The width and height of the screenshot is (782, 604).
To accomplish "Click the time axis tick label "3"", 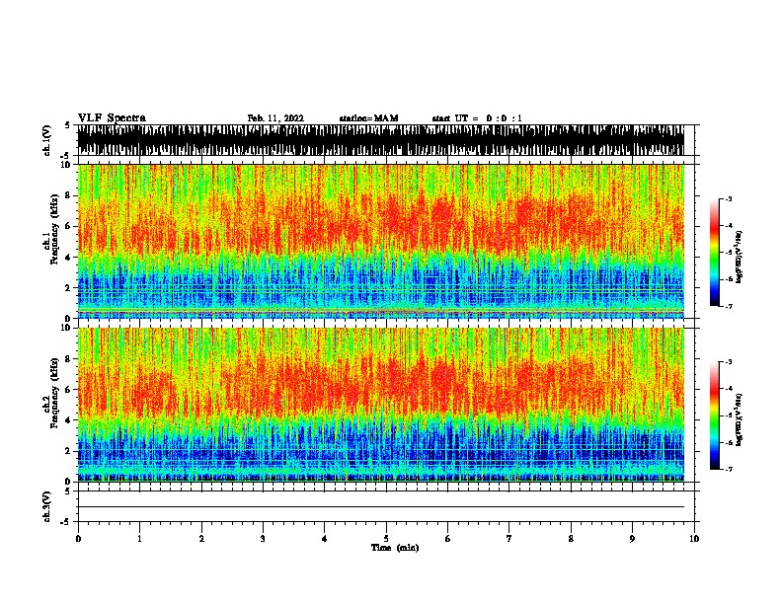I will tap(263, 539).
